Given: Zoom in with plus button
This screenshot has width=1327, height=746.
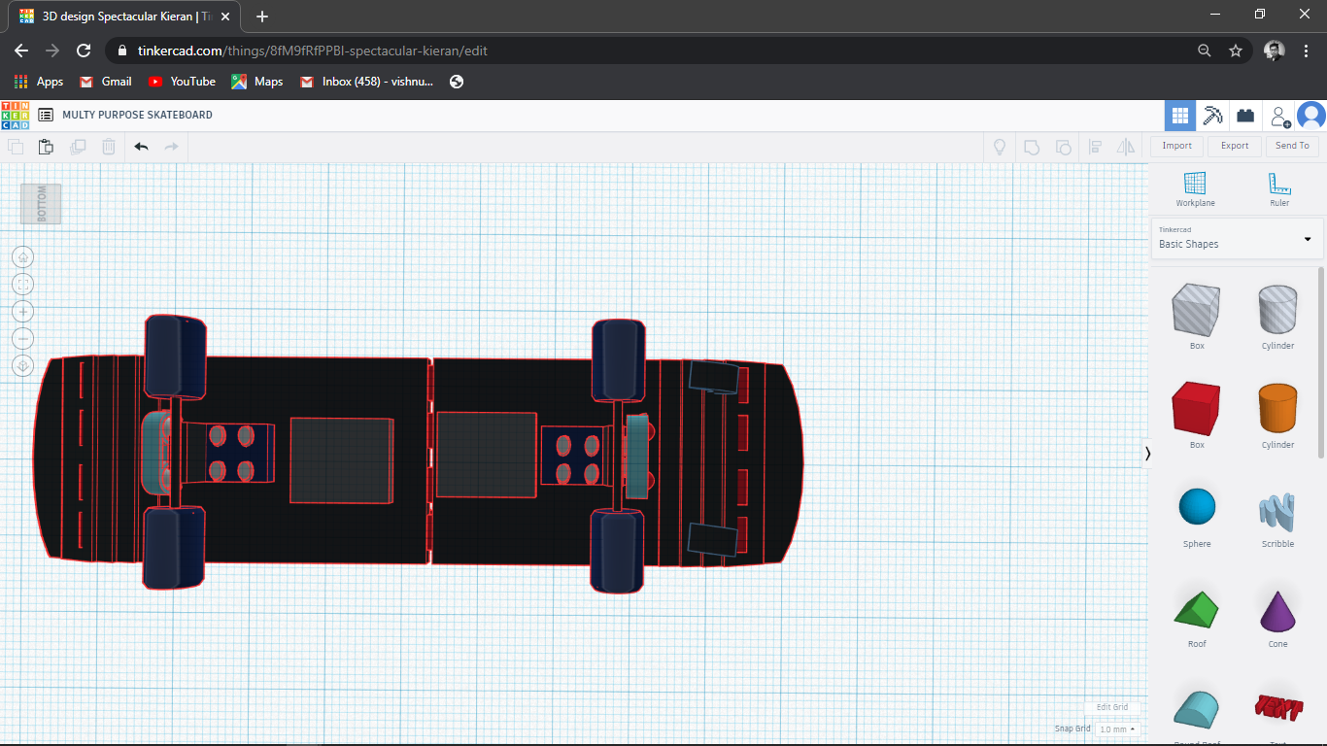Looking at the screenshot, I should (22, 311).
